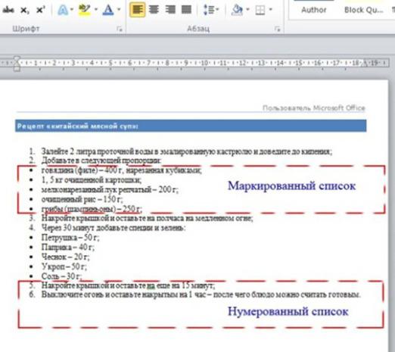Open the text effects icon
The width and height of the screenshot is (395, 352).
click(x=63, y=10)
